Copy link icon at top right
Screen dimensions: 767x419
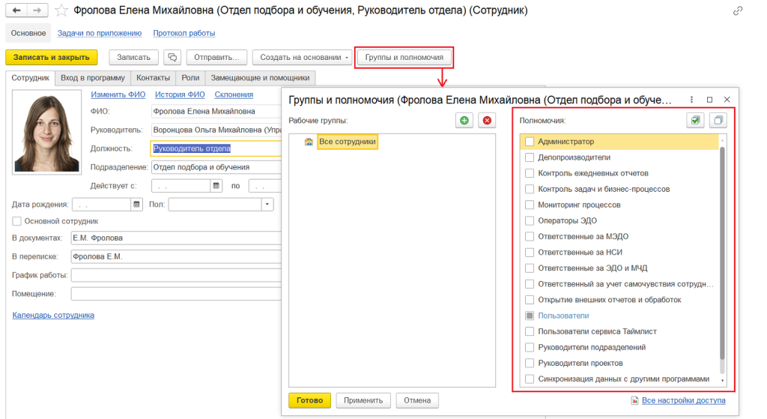pos(738,10)
